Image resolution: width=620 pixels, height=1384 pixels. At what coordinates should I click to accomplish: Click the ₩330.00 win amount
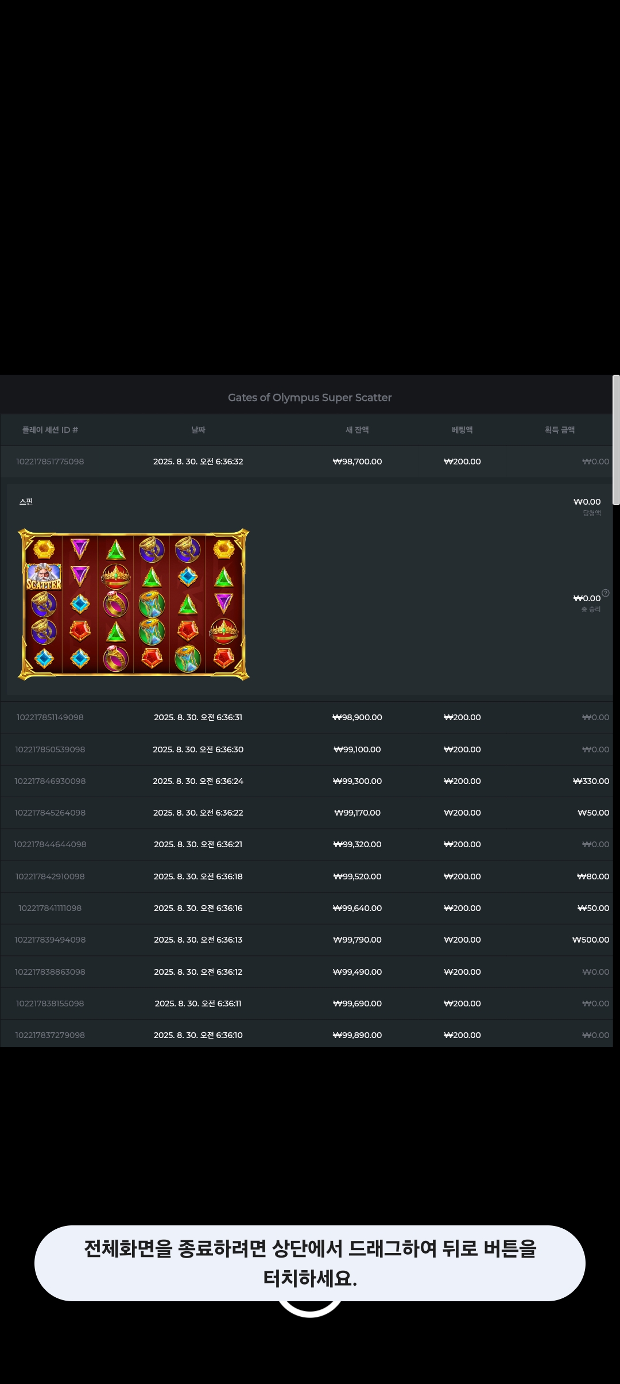[591, 781]
